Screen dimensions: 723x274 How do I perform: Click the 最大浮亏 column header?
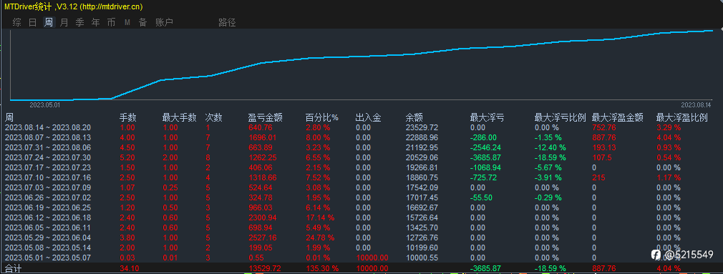(x=487, y=117)
